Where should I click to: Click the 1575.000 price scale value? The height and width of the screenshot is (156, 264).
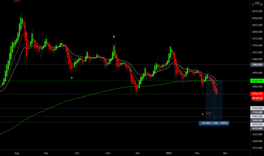pyautogui.click(x=257, y=148)
